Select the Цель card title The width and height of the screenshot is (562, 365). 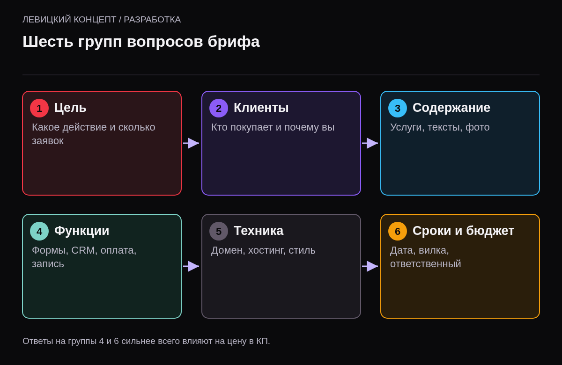coord(70,108)
